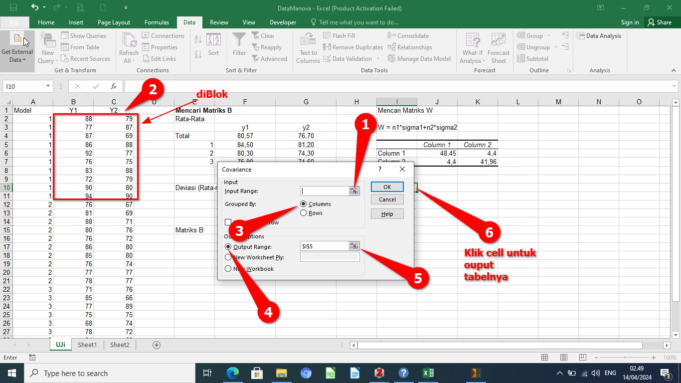Open Data Analysis tool in ribbon
The width and height of the screenshot is (681, 383).
599,36
